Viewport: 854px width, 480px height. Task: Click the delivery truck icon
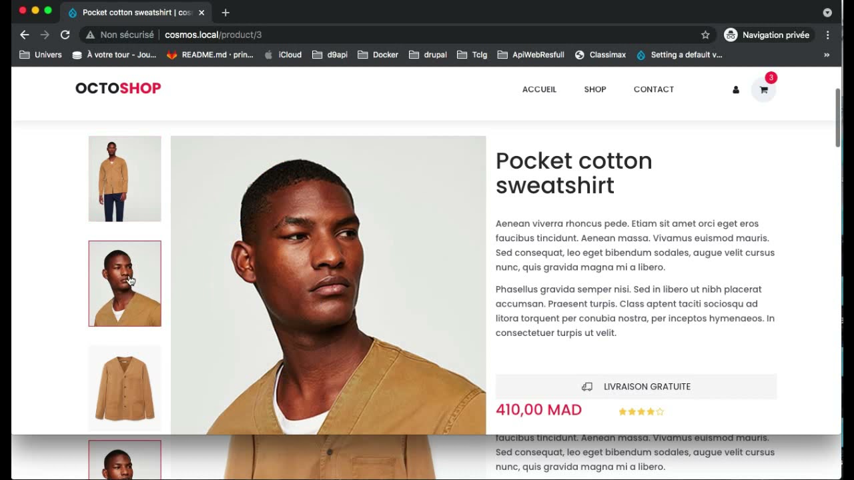tap(587, 387)
